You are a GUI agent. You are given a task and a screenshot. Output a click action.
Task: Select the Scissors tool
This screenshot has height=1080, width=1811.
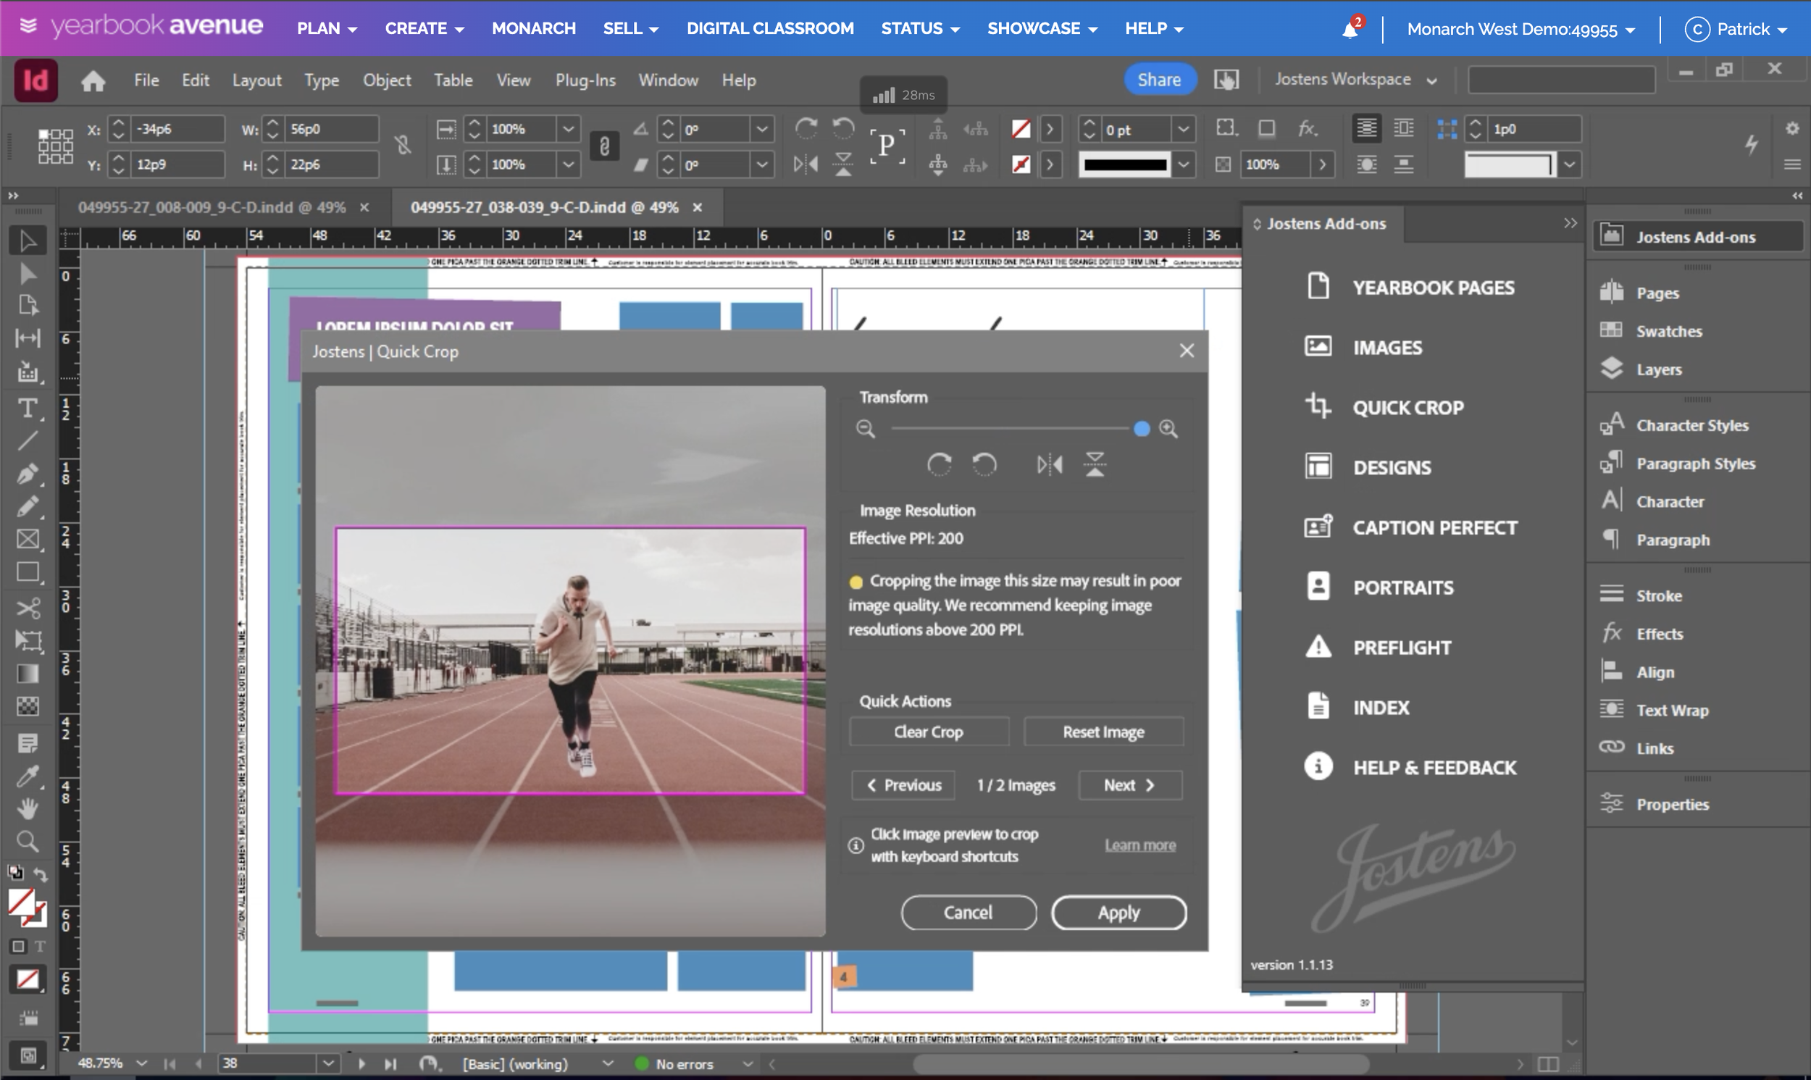click(28, 608)
